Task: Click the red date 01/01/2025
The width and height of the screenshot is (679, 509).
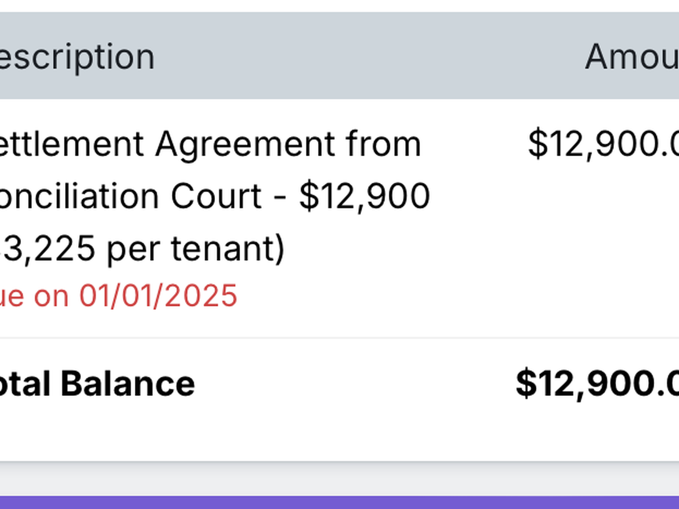Action: [158, 296]
